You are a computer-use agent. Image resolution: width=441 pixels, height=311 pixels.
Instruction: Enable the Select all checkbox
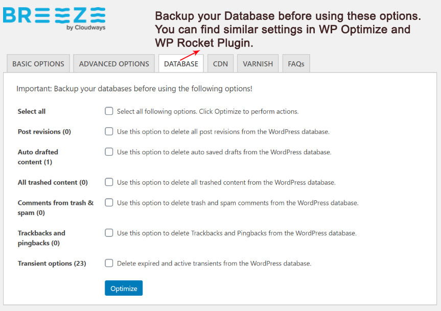109,111
